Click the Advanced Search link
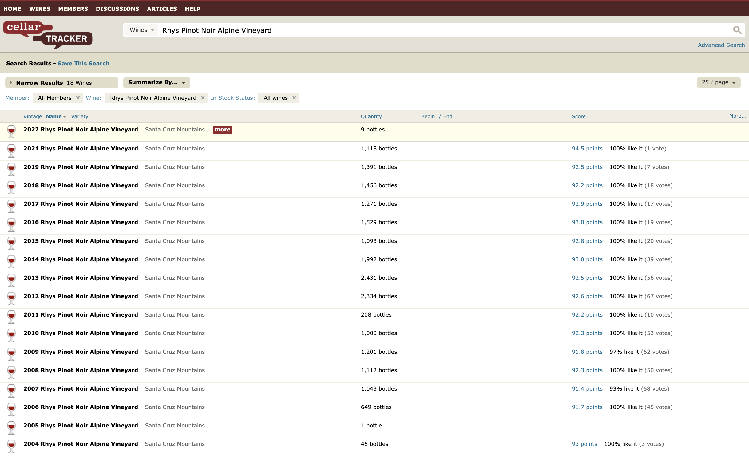 tap(721, 45)
